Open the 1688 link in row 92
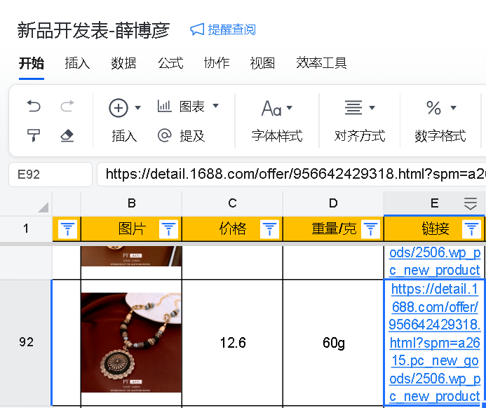The height and width of the screenshot is (408, 486). click(434, 343)
